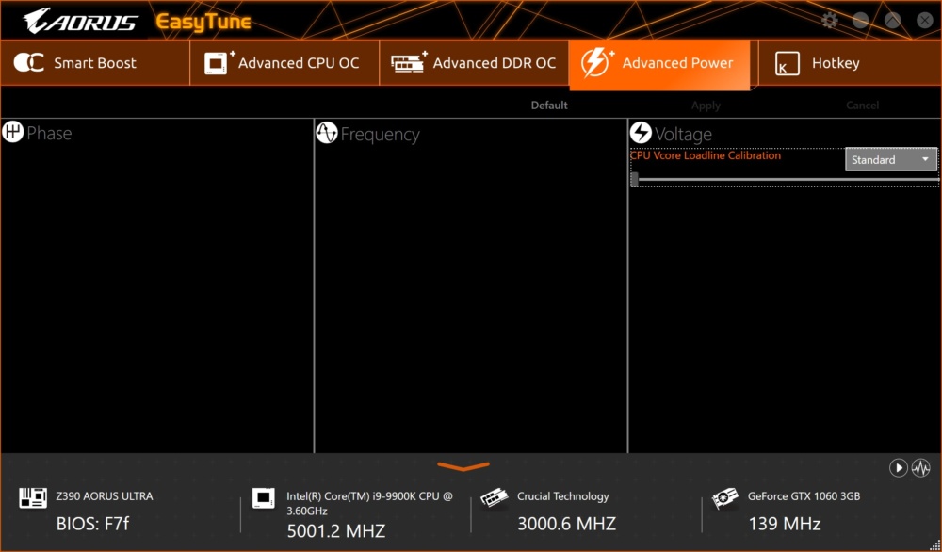Viewport: 942px width, 552px height.
Task: Close the EasyTune window
Action: (925, 21)
